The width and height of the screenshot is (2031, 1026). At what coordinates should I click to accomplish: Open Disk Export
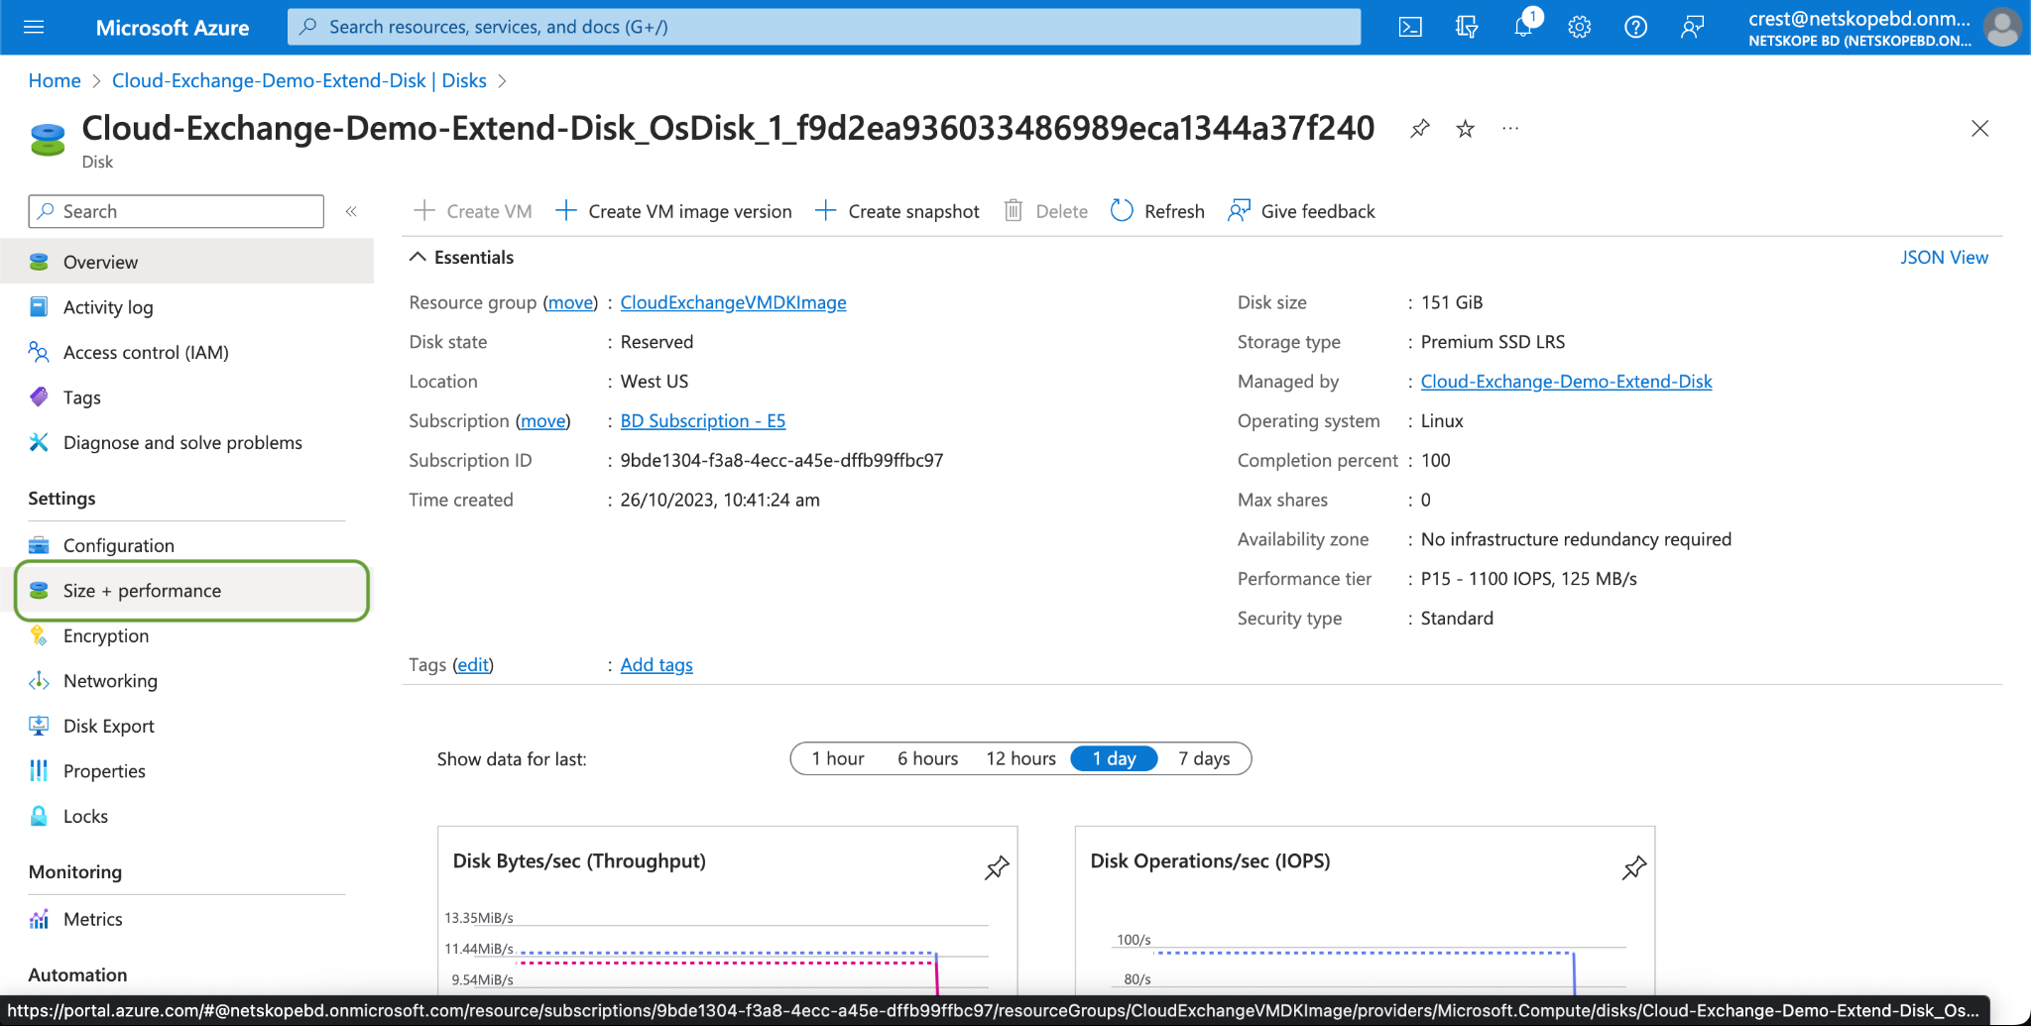(186, 726)
